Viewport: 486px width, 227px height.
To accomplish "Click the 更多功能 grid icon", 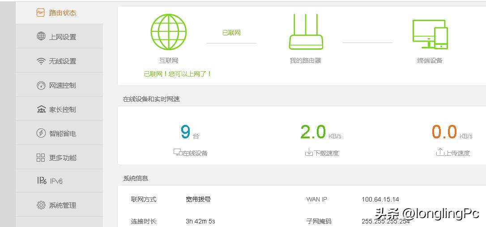I will coord(41,158).
